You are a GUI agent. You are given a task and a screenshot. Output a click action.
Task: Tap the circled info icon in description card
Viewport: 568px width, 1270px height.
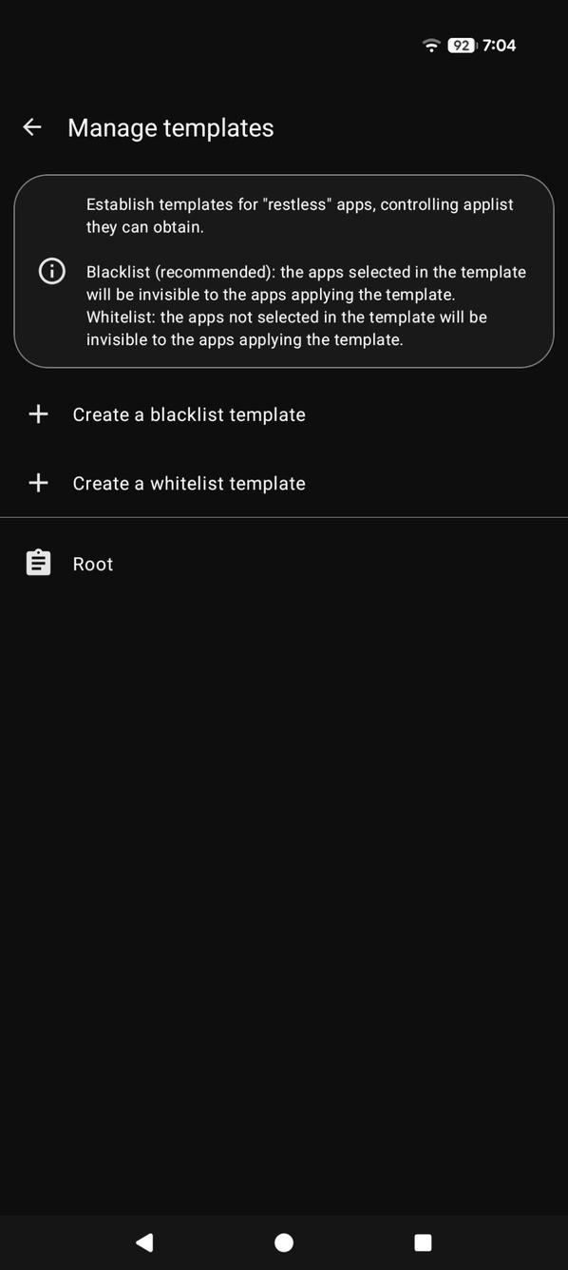coord(51,271)
